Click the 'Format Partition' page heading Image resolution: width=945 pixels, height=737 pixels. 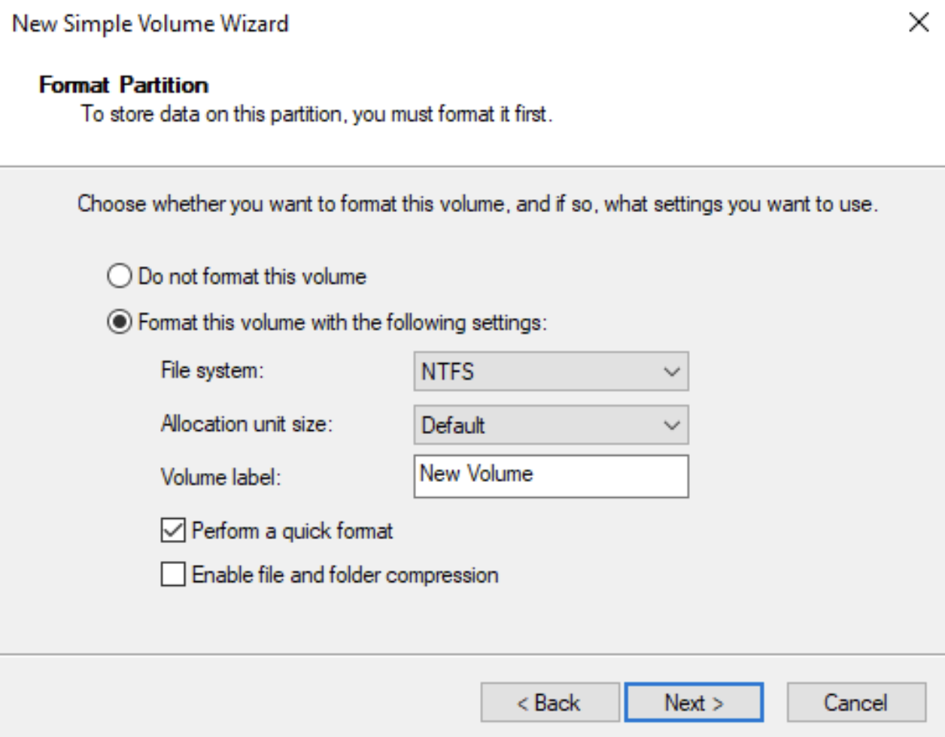point(124,85)
